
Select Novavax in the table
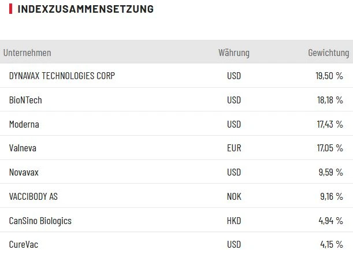(x=24, y=173)
